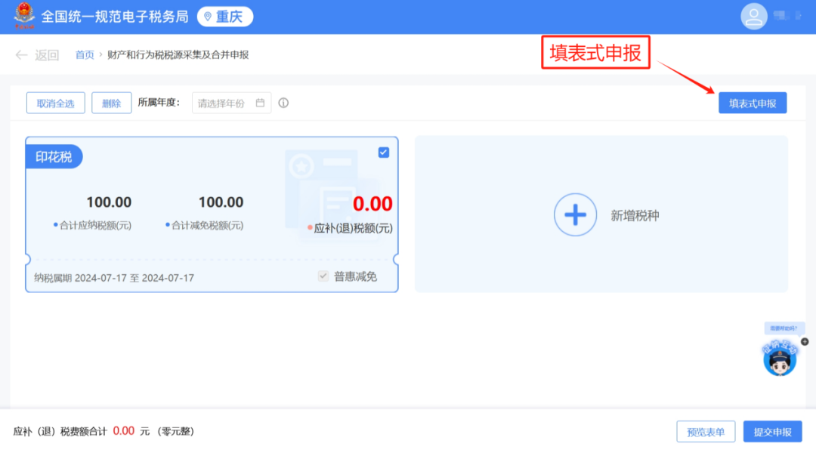Open the 重庆 region selector
Image resolution: width=816 pixels, height=450 pixels.
click(x=225, y=17)
